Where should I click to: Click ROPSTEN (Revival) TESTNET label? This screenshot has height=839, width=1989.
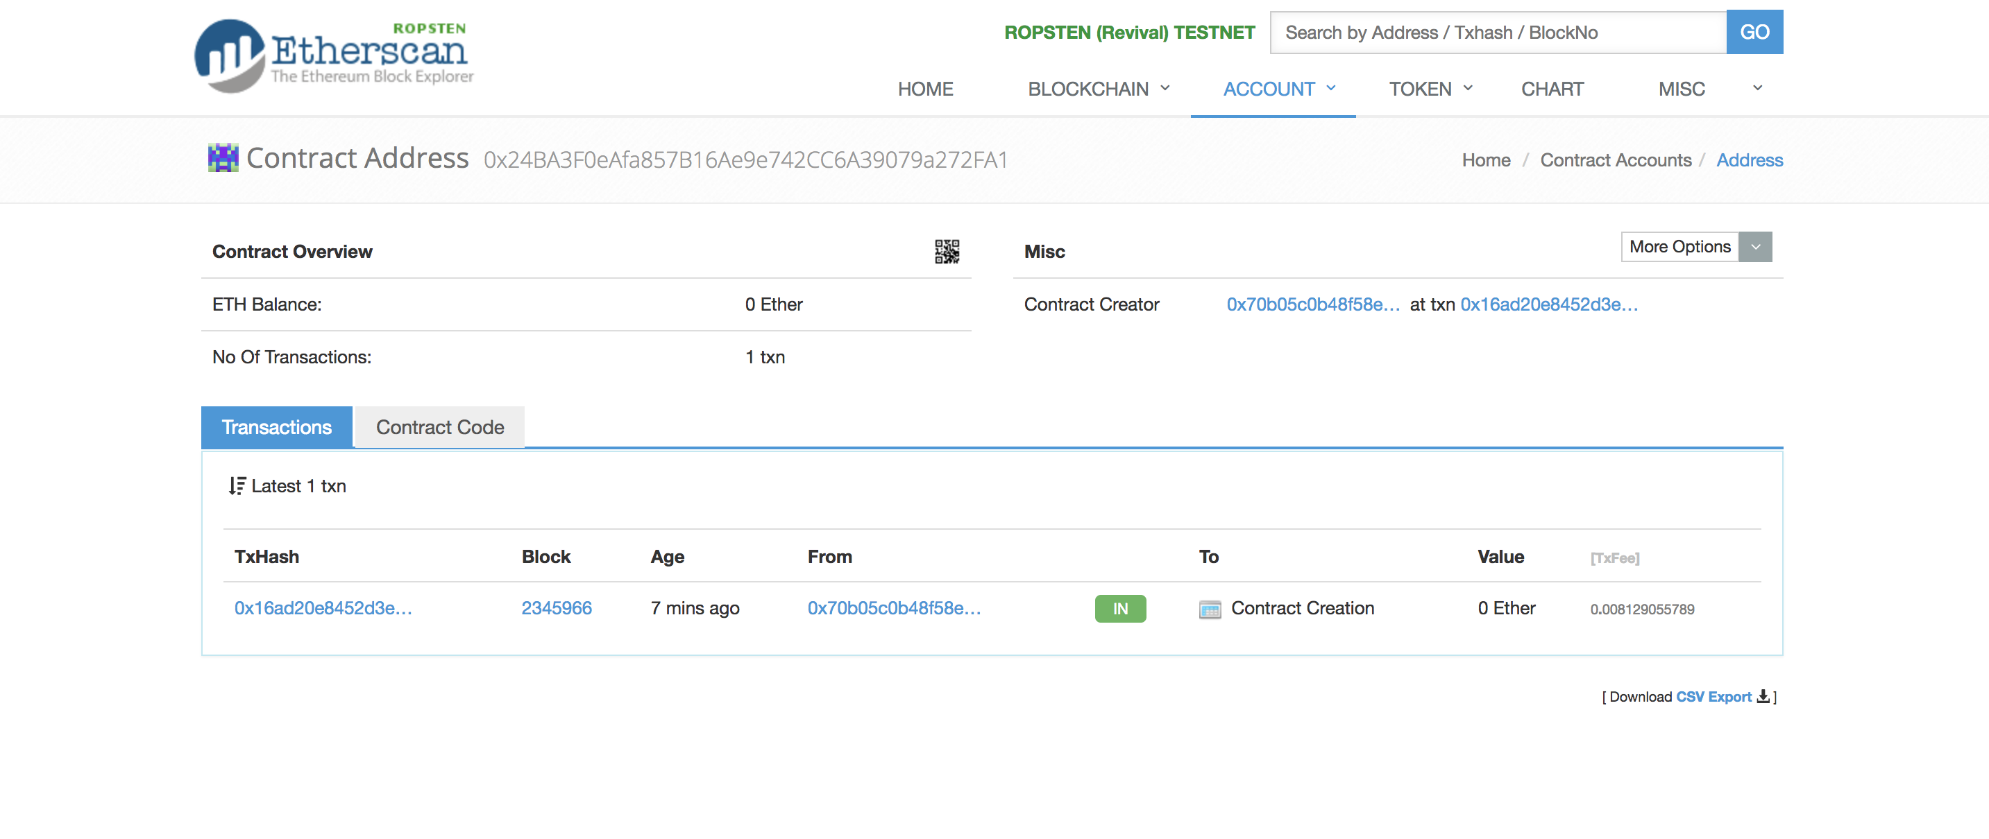[1130, 33]
